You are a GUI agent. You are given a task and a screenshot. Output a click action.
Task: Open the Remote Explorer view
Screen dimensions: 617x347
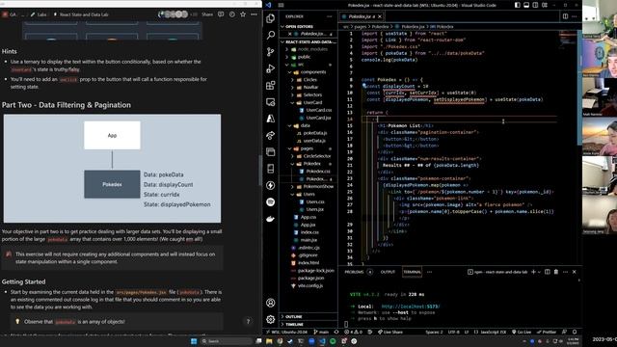pos(270,102)
